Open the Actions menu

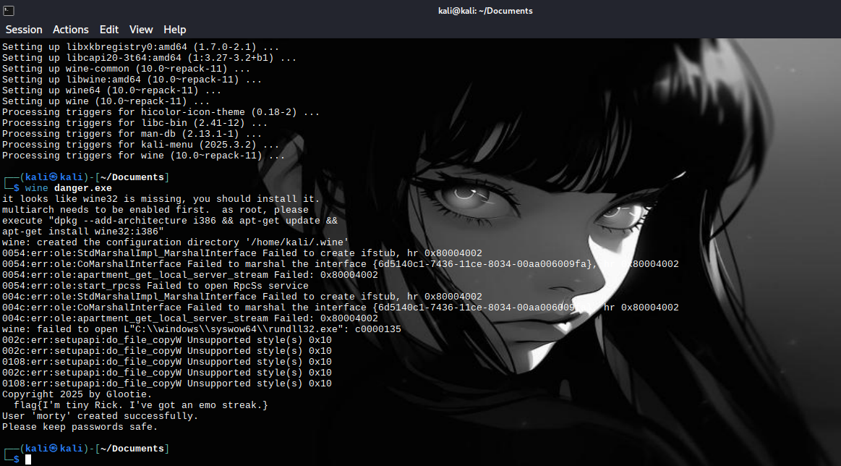click(x=71, y=30)
